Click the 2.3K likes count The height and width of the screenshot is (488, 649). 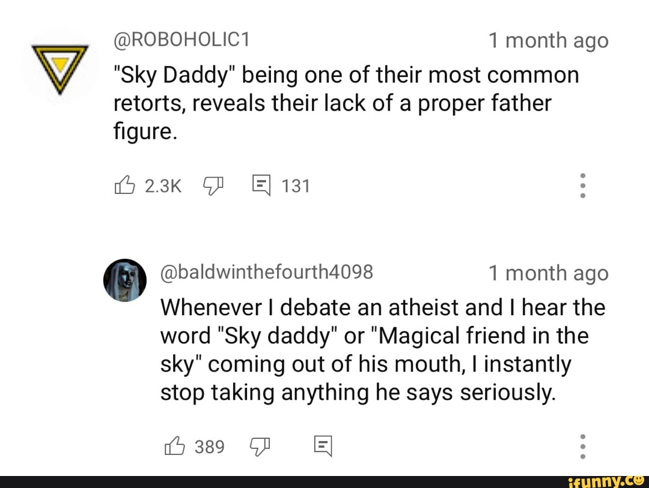pos(163,187)
